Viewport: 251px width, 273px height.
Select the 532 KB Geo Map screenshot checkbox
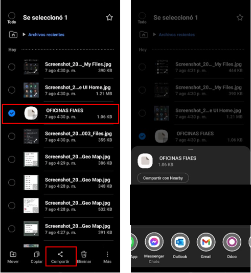coord(12,206)
